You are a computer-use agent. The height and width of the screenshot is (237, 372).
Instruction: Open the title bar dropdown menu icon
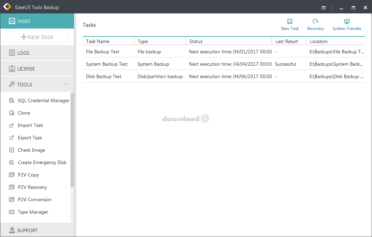[324, 8]
